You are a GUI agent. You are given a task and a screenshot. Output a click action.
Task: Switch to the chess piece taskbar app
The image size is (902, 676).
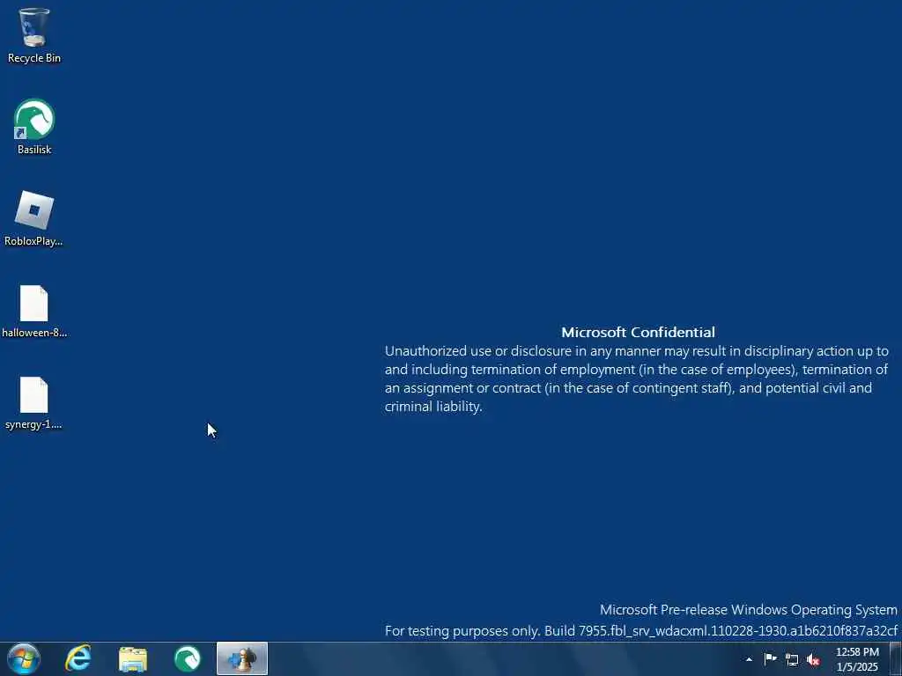242,658
